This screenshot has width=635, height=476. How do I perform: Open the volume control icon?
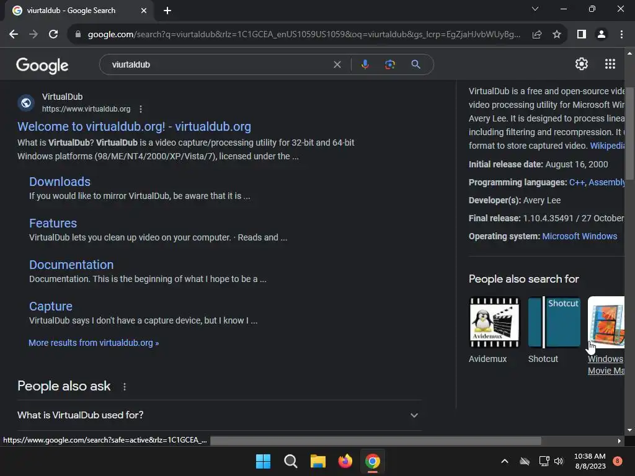[559, 461]
